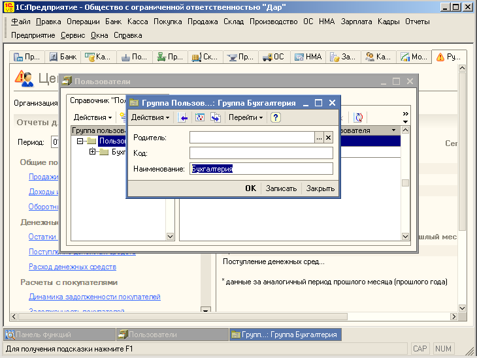Viewport: 477px width, 358px height.
Task: Collapse the Пользователи root tree node
Action: 80,141
